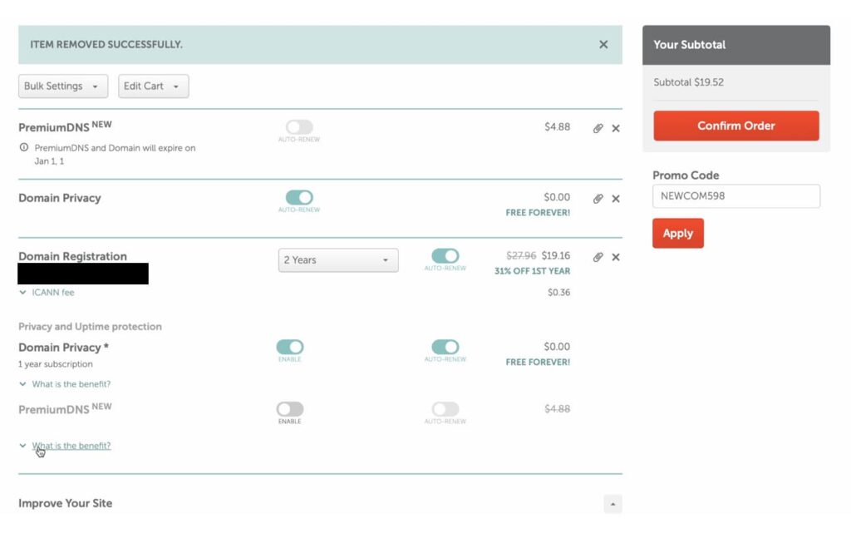Screen dimensions: 851x548
Task: Click info icon next to PremiumDNS expiry note
Action: click(24, 148)
